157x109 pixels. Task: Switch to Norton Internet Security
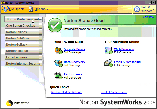(23, 64)
